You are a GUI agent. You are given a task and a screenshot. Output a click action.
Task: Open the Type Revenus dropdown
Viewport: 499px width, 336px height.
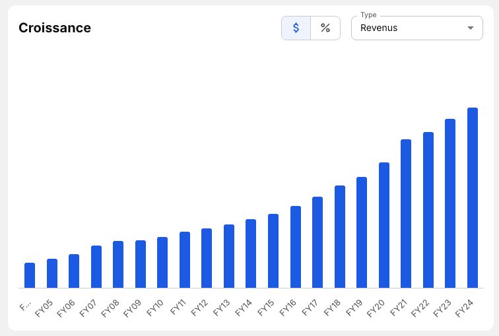click(417, 28)
